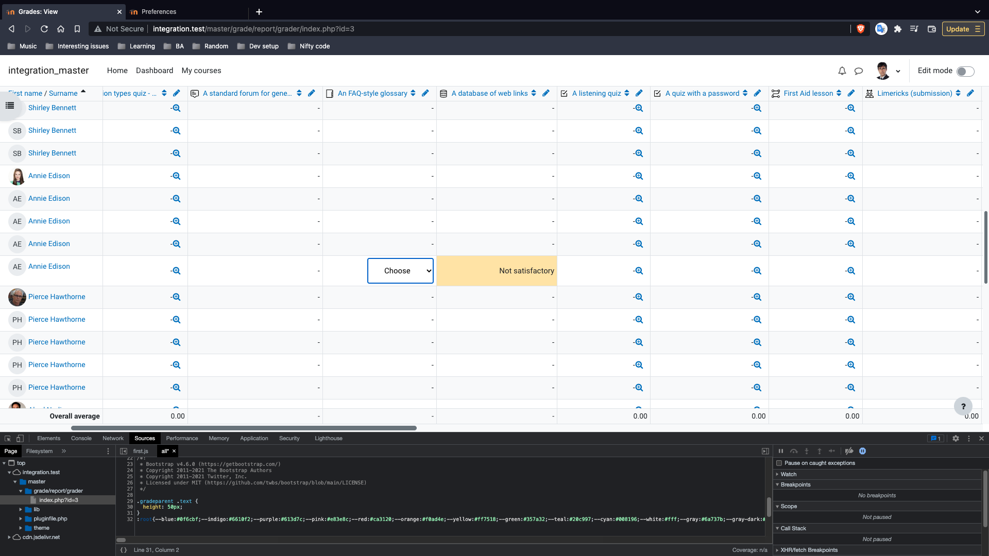Open DevTools settings gear
This screenshot has height=556, width=989.
(956, 439)
